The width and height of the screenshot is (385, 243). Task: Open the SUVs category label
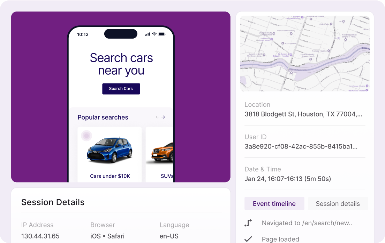tap(167, 176)
